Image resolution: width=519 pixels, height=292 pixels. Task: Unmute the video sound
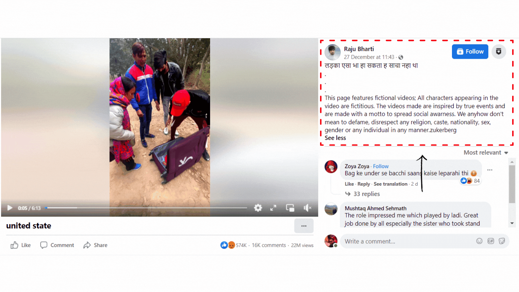click(307, 208)
